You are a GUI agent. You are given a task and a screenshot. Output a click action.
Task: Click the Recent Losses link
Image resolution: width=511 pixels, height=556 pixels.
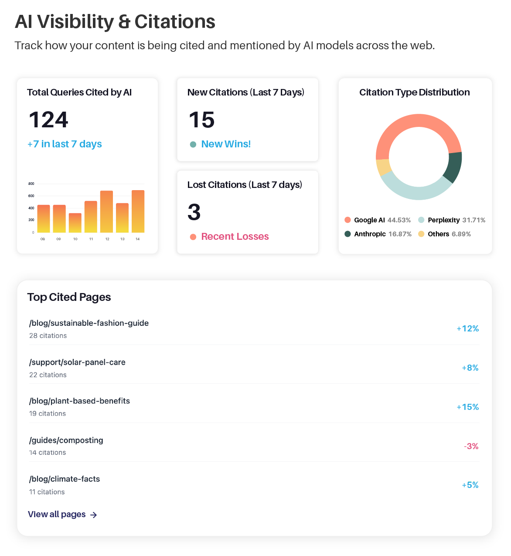tap(235, 237)
